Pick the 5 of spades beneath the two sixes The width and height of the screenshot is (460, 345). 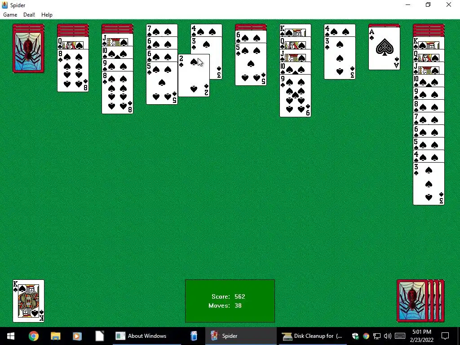coord(162,83)
